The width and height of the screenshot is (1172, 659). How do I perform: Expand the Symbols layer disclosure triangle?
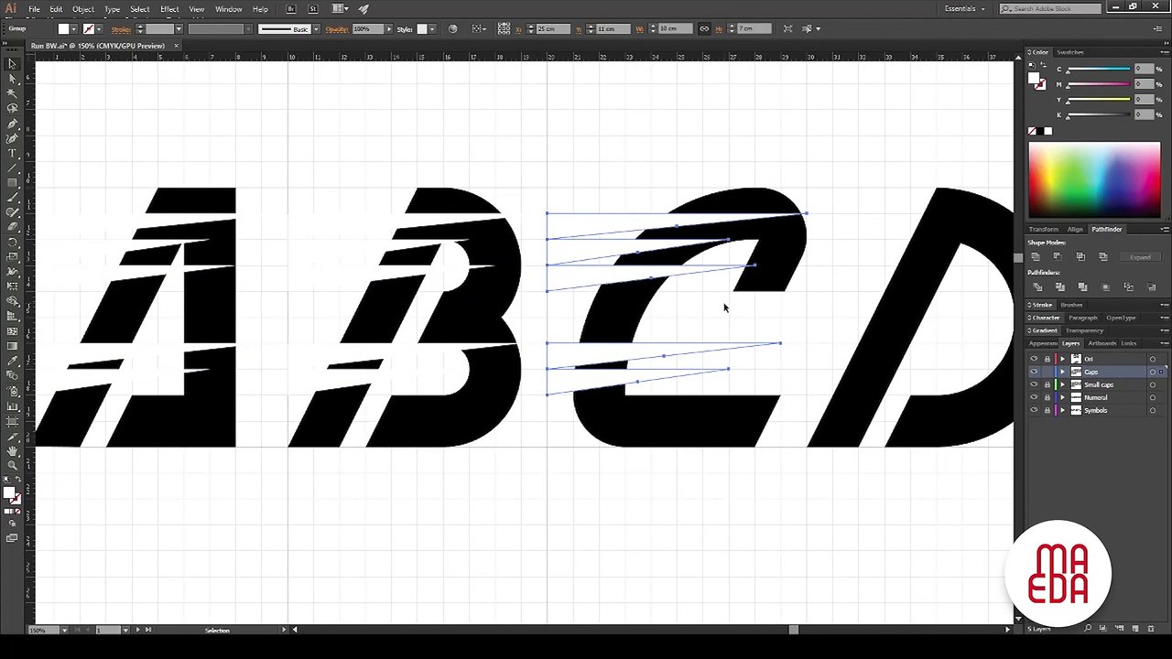click(x=1063, y=410)
